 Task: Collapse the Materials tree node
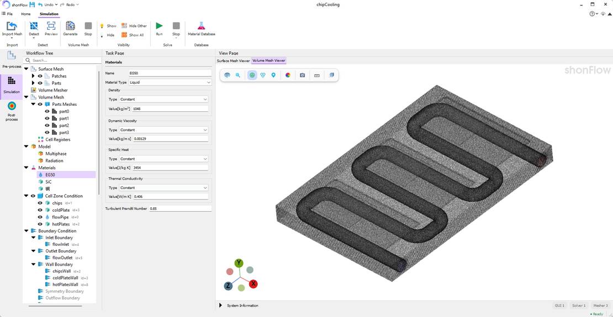(26, 168)
